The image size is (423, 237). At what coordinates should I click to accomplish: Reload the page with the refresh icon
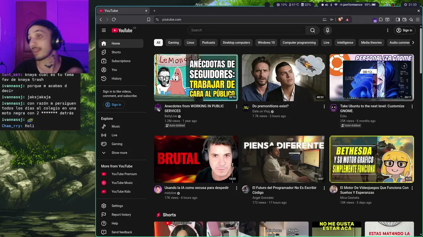point(114,19)
